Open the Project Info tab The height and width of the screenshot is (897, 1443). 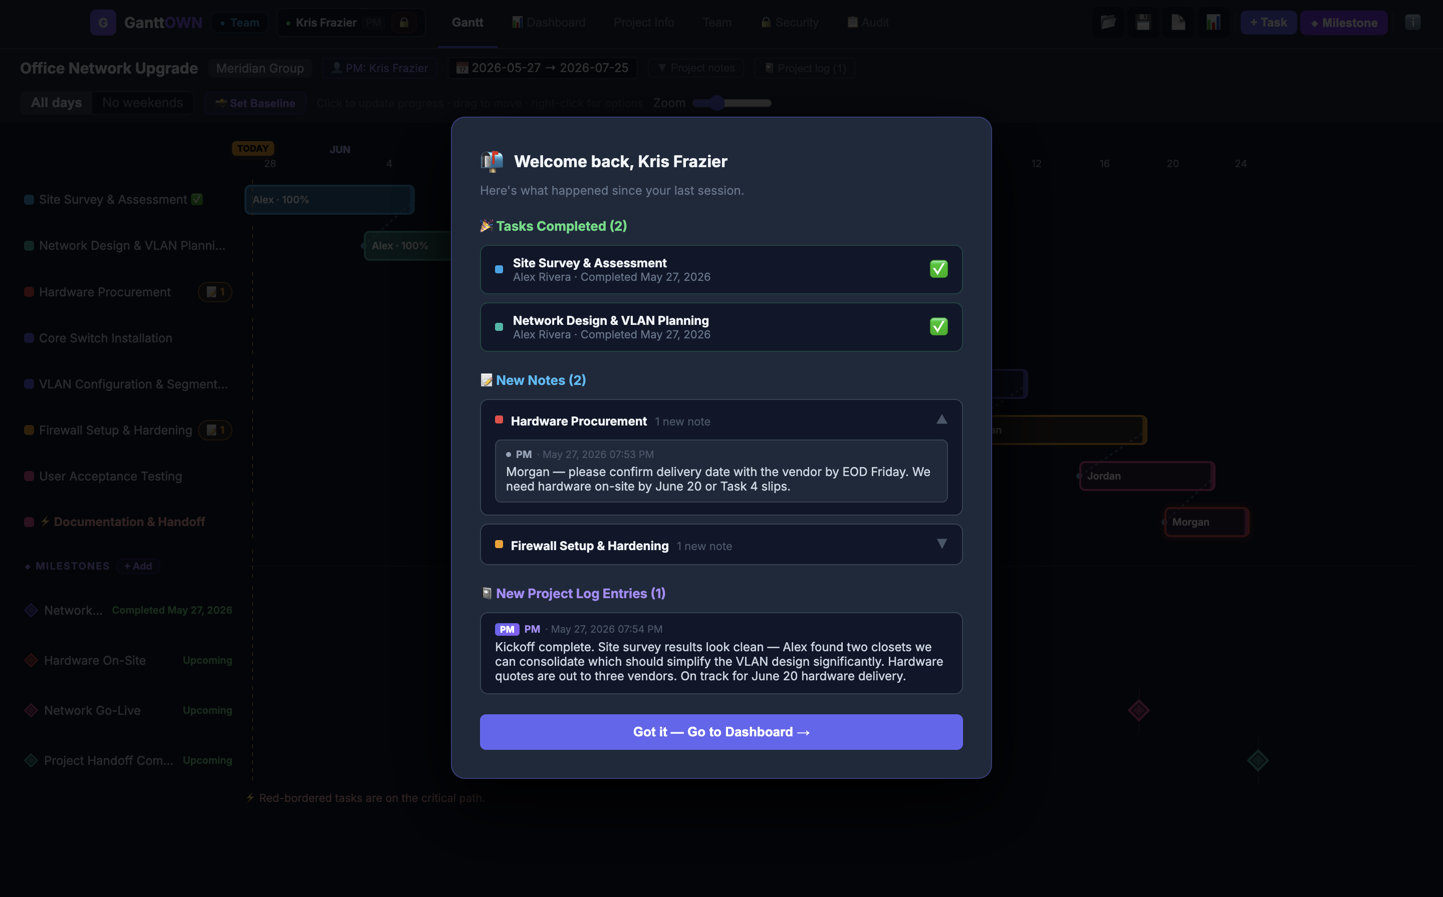pos(644,23)
